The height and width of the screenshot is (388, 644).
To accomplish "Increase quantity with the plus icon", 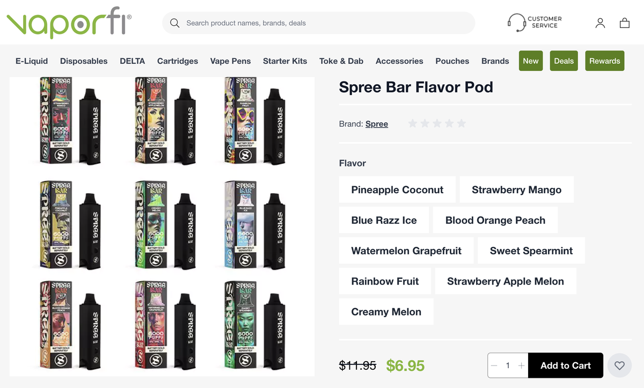I will coord(521,365).
